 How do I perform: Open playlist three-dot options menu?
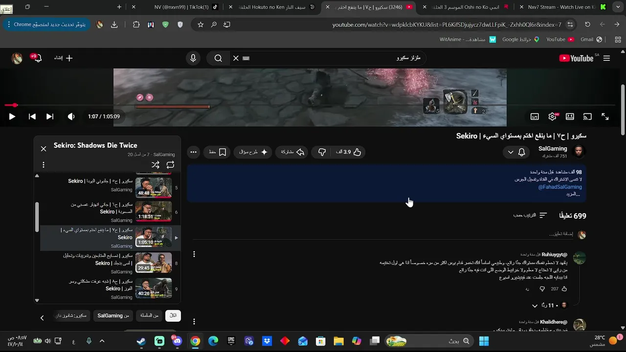tap(43, 165)
